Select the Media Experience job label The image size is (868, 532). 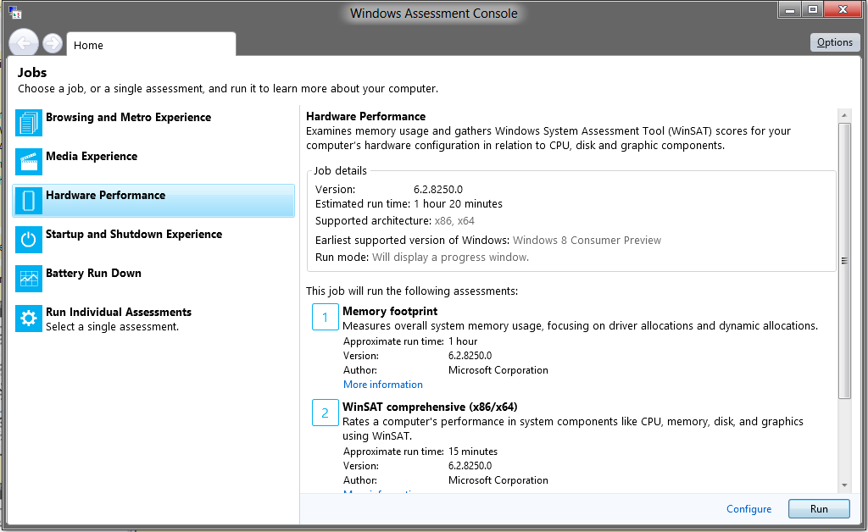click(92, 157)
